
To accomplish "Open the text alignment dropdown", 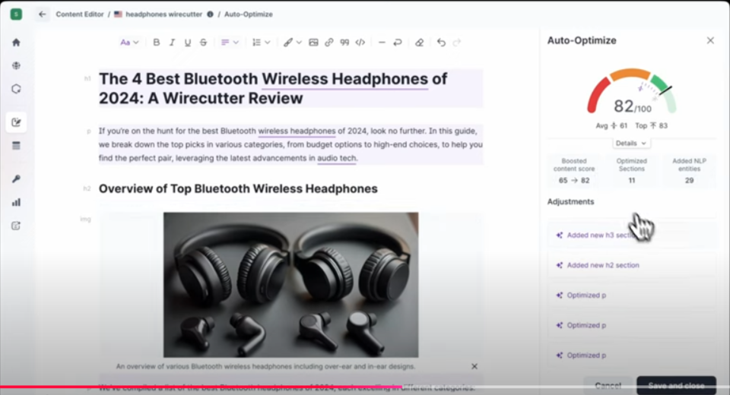I will (230, 43).
